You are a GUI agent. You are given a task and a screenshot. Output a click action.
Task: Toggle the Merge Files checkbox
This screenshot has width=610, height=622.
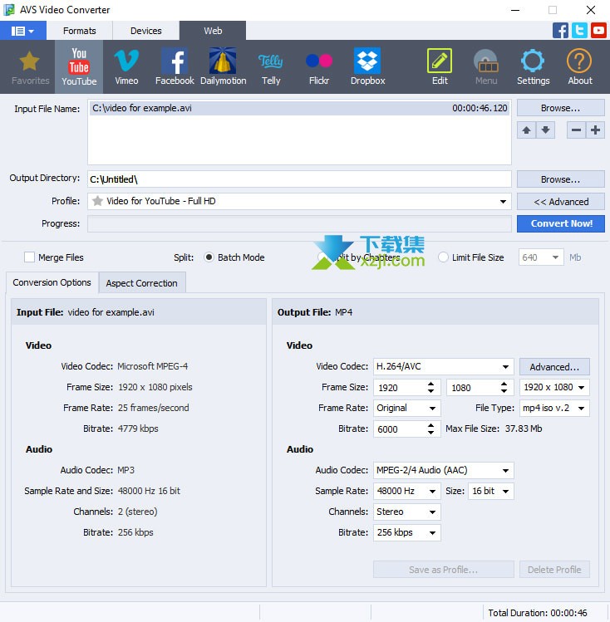pyautogui.click(x=29, y=257)
